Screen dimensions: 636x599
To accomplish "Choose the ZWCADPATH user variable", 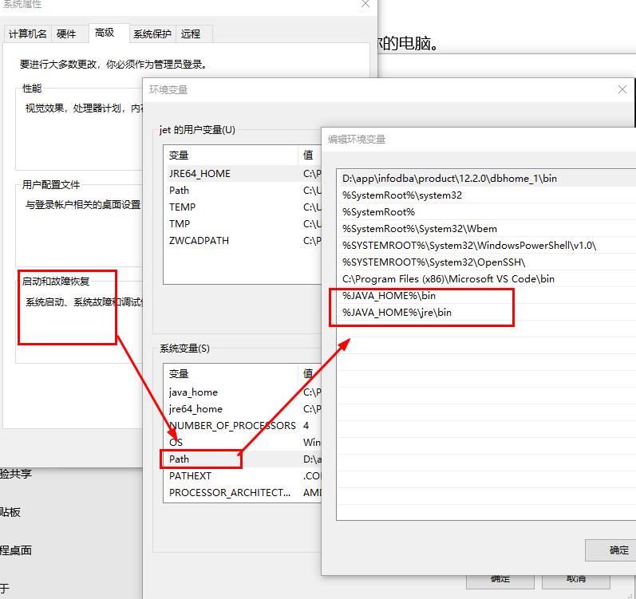I will pos(199,240).
